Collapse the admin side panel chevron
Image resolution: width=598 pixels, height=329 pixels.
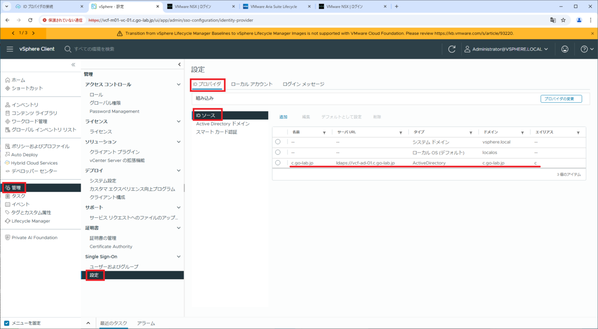[x=179, y=65]
